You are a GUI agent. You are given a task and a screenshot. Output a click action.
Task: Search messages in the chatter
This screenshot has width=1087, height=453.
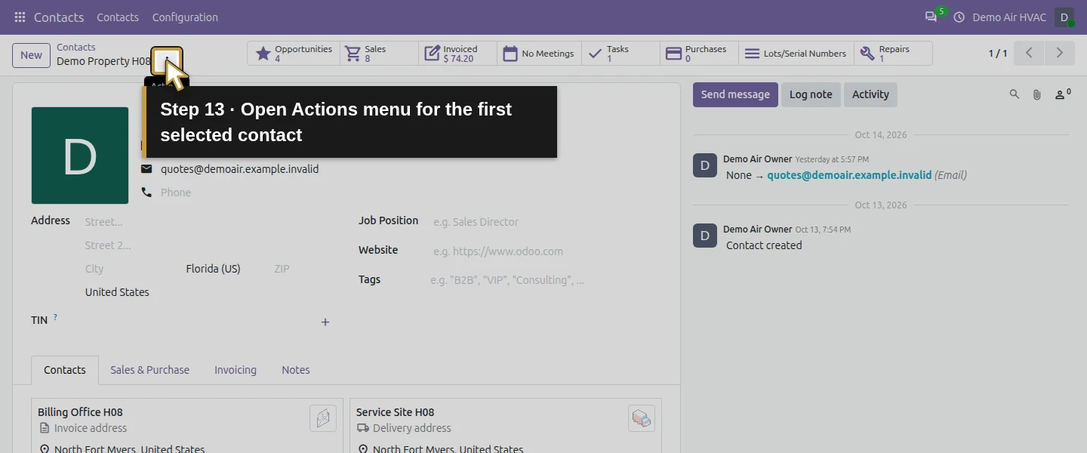(x=1015, y=94)
